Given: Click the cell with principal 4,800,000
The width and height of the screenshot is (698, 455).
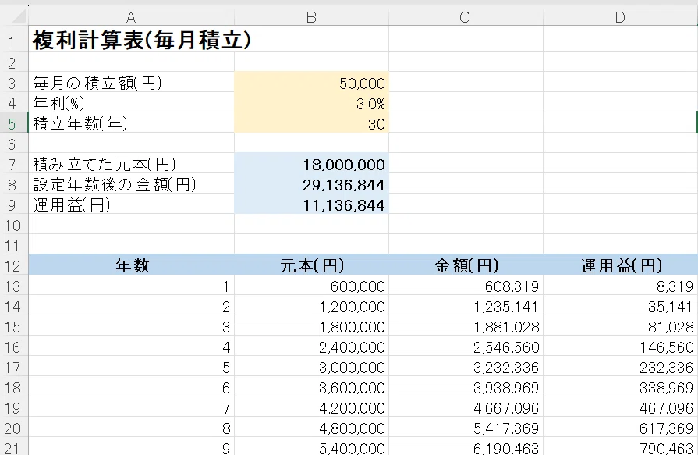Looking at the screenshot, I should click(311, 428).
